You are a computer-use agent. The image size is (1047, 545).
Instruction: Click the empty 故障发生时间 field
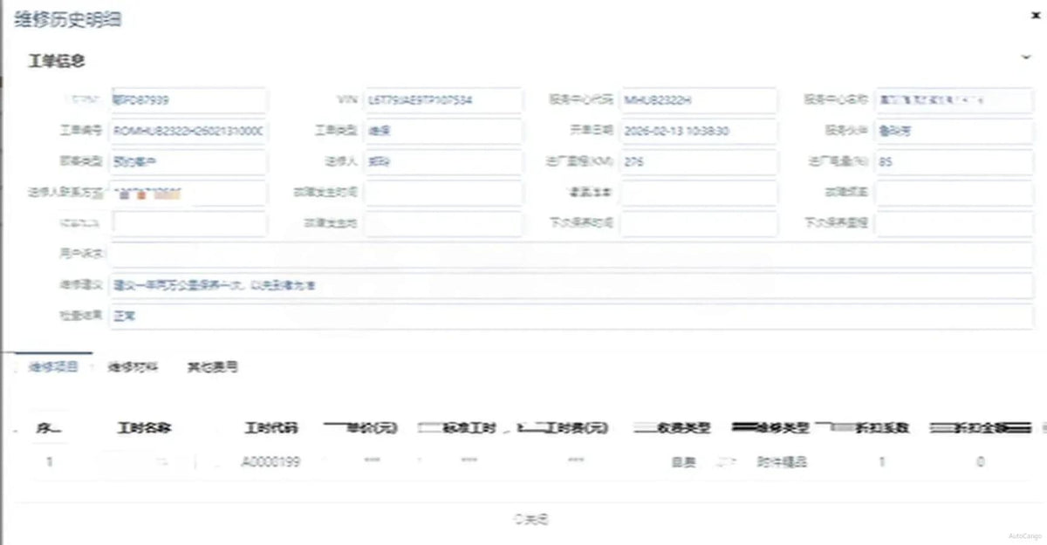(443, 193)
